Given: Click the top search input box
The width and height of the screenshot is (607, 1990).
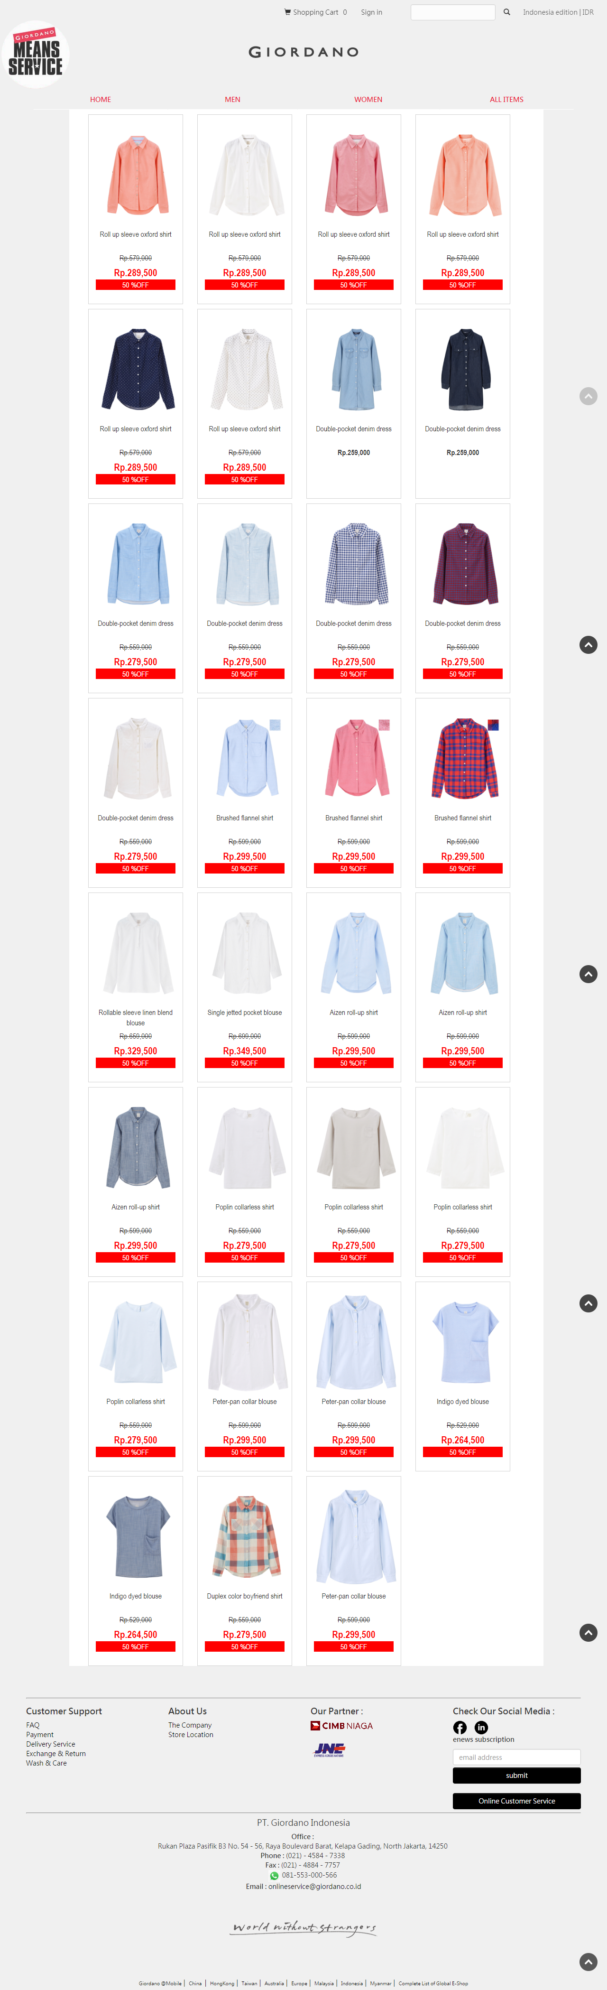Looking at the screenshot, I should tap(452, 12).
